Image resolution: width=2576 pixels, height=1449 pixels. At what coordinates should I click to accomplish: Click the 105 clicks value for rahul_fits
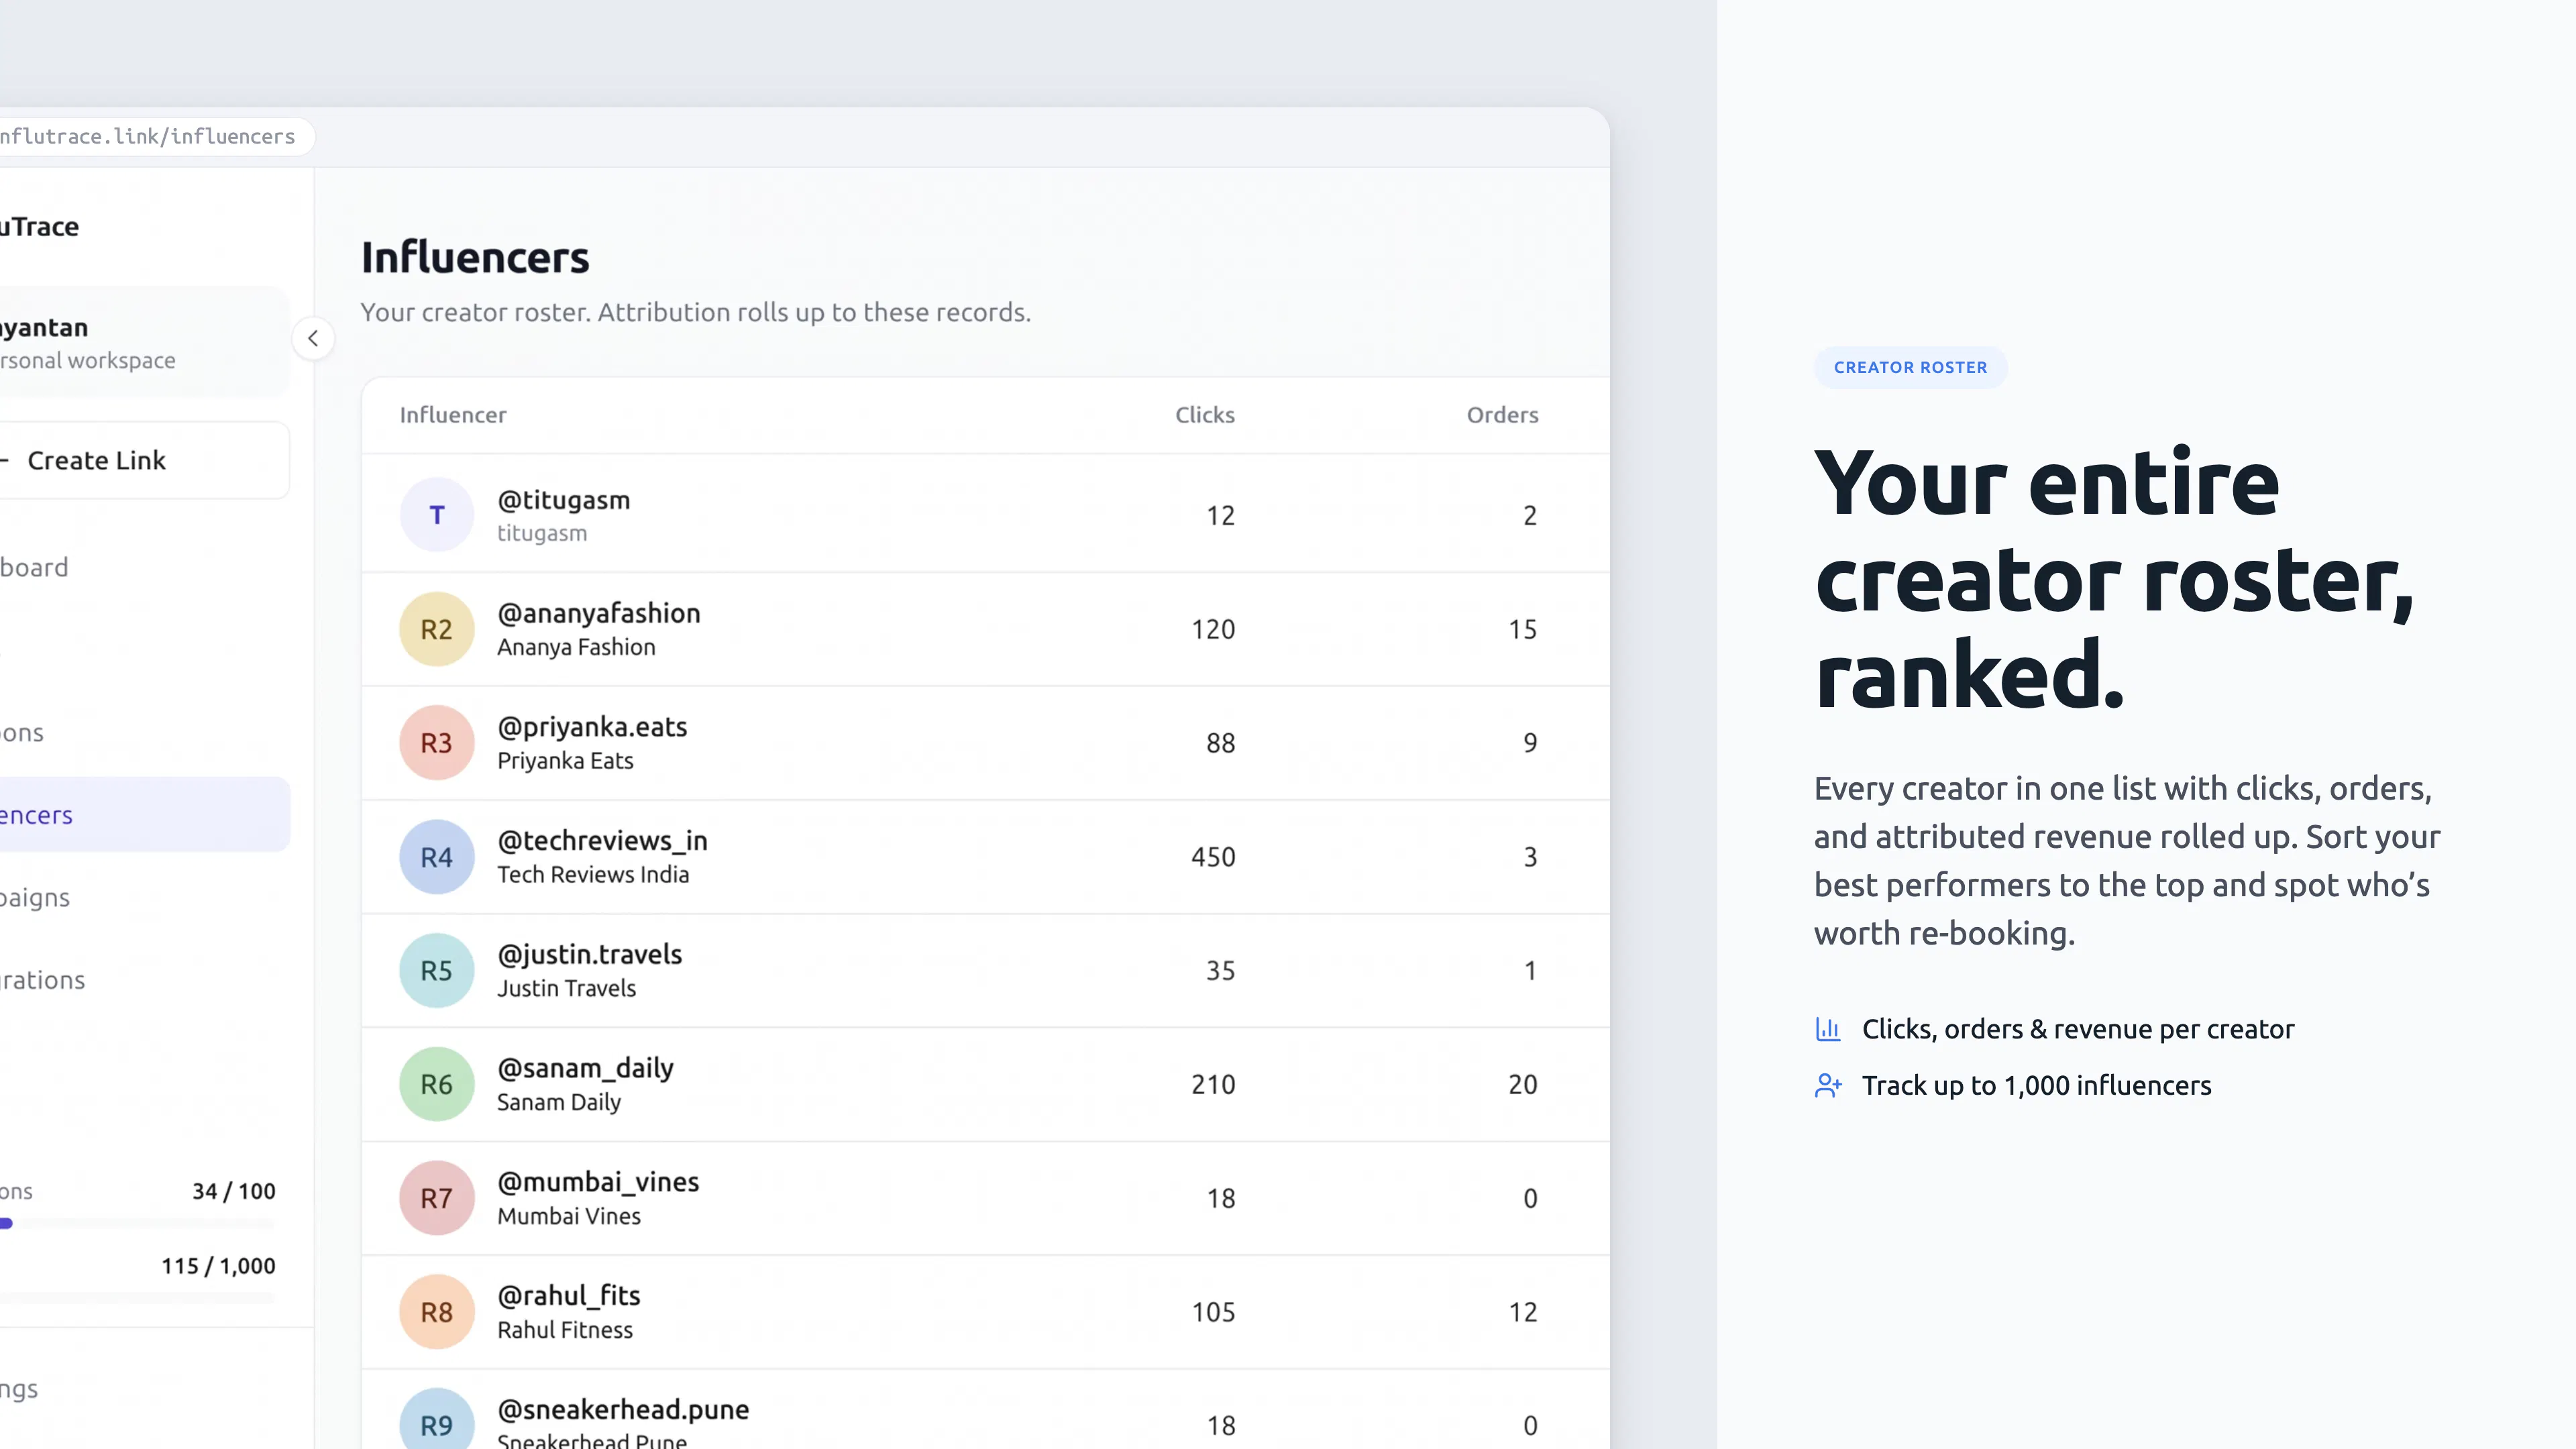click(x=1213, y=1312)
